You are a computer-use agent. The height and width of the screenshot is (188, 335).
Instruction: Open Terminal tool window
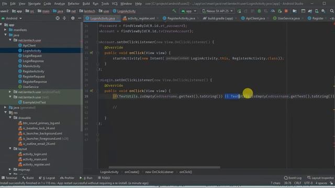coord(9,178)
